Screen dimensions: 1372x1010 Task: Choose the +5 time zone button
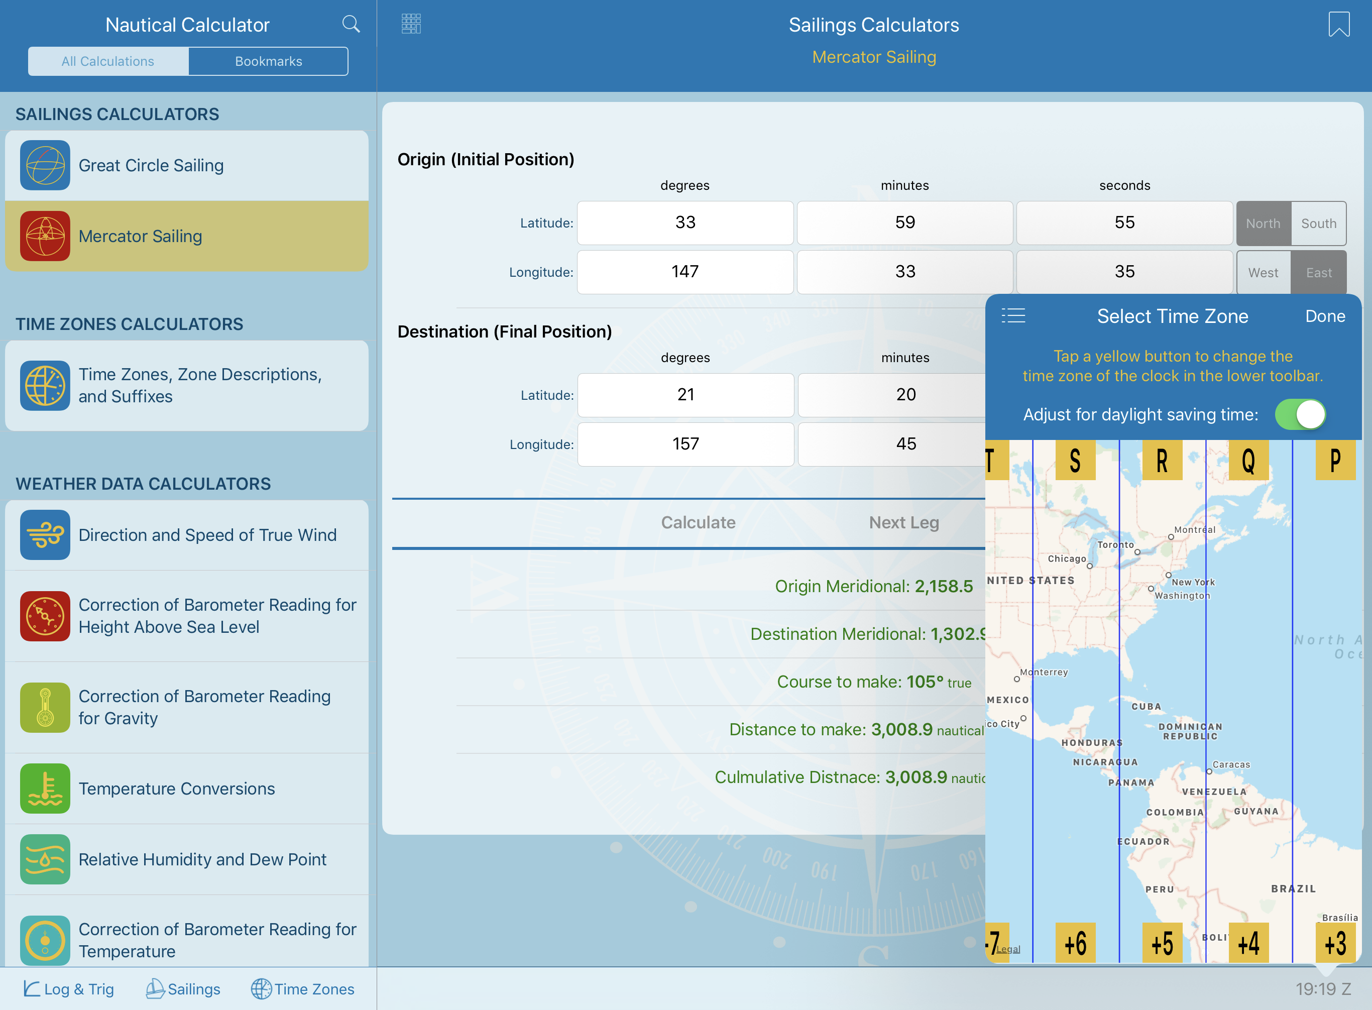point(1162,943)
